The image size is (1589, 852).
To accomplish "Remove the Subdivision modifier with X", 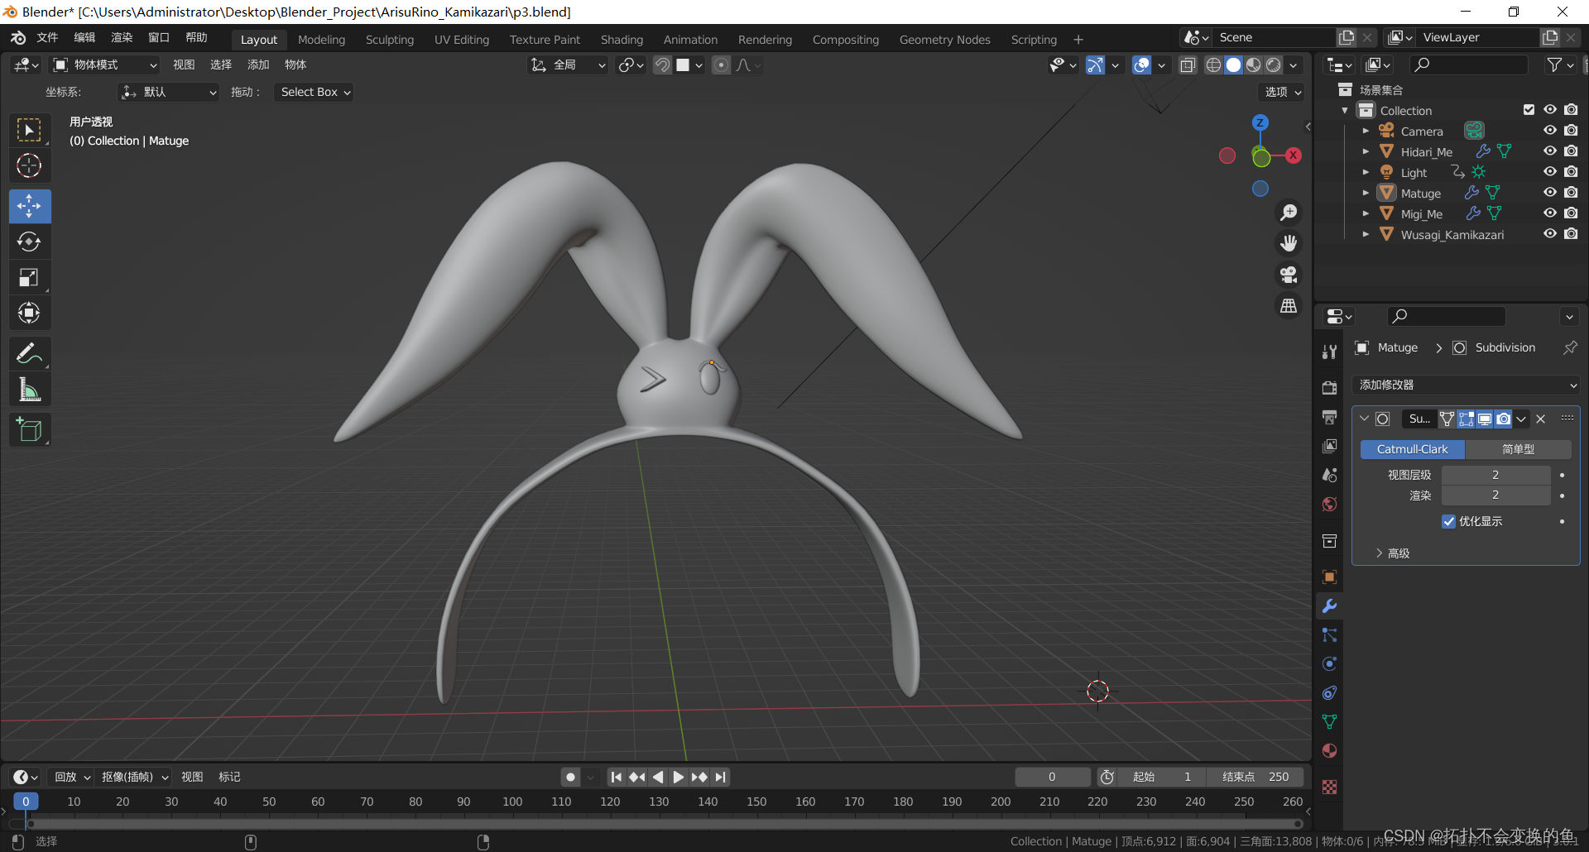I will pyautogui.click(x=1541, y=419).
